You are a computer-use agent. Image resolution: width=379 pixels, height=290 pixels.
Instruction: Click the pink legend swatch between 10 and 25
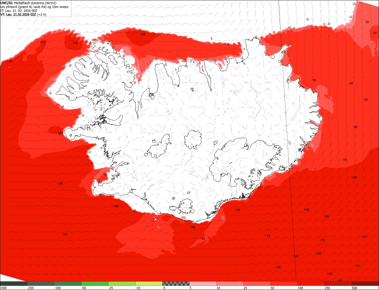230,283
